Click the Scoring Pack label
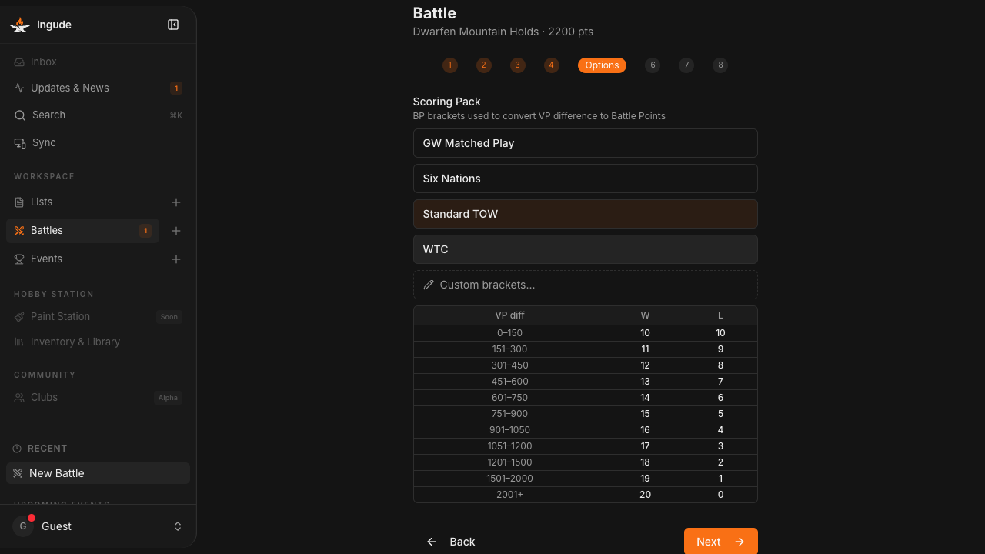Screen dimensions: 985x554 (x=447, y=102)
